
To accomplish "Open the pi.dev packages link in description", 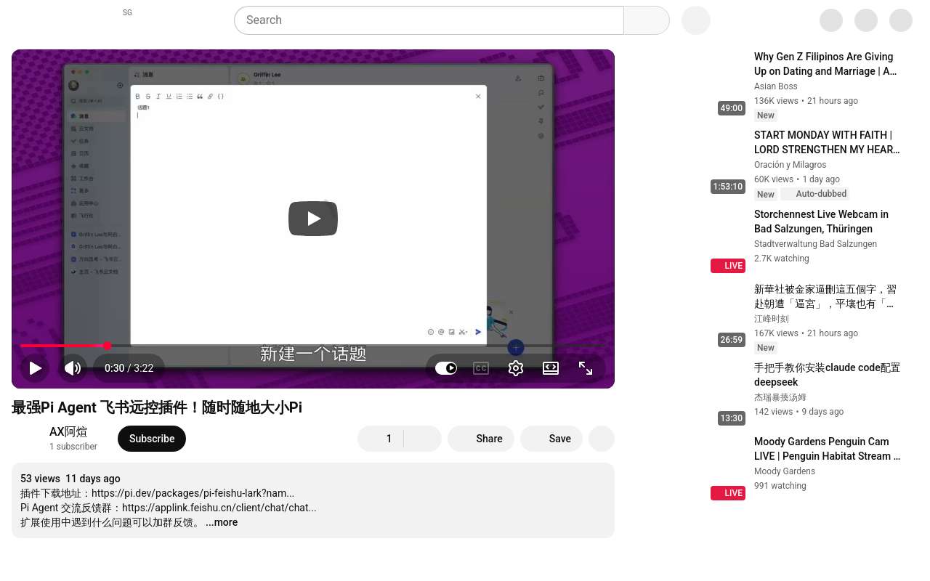I will (193, 493).
